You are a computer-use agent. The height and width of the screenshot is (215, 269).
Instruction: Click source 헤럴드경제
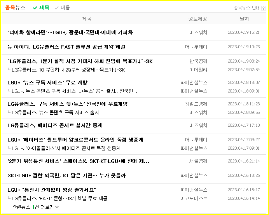(196, 104)
